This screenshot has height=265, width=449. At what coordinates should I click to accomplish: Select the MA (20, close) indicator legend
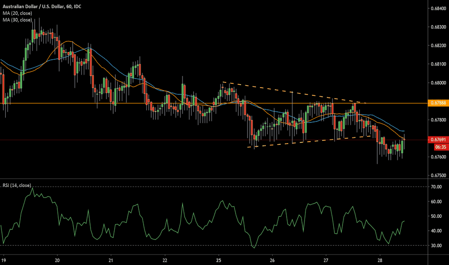[x=17, y=14]
